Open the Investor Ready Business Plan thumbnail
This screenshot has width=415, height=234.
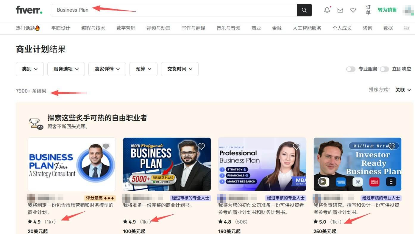358,164
